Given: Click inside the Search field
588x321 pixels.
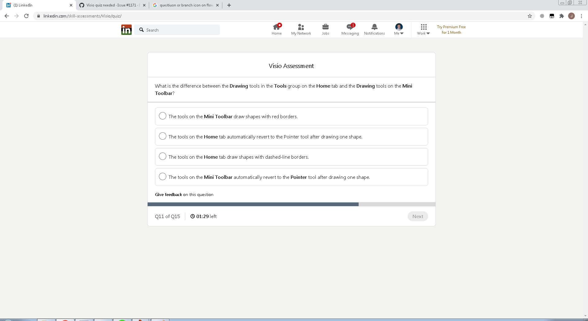Looking at the screenshot, I should [177, 30].
